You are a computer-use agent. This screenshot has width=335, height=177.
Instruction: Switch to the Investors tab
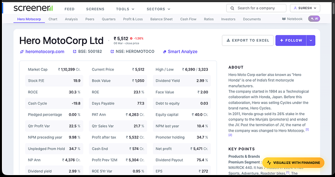pyautogui.click(x=228, y=19)
